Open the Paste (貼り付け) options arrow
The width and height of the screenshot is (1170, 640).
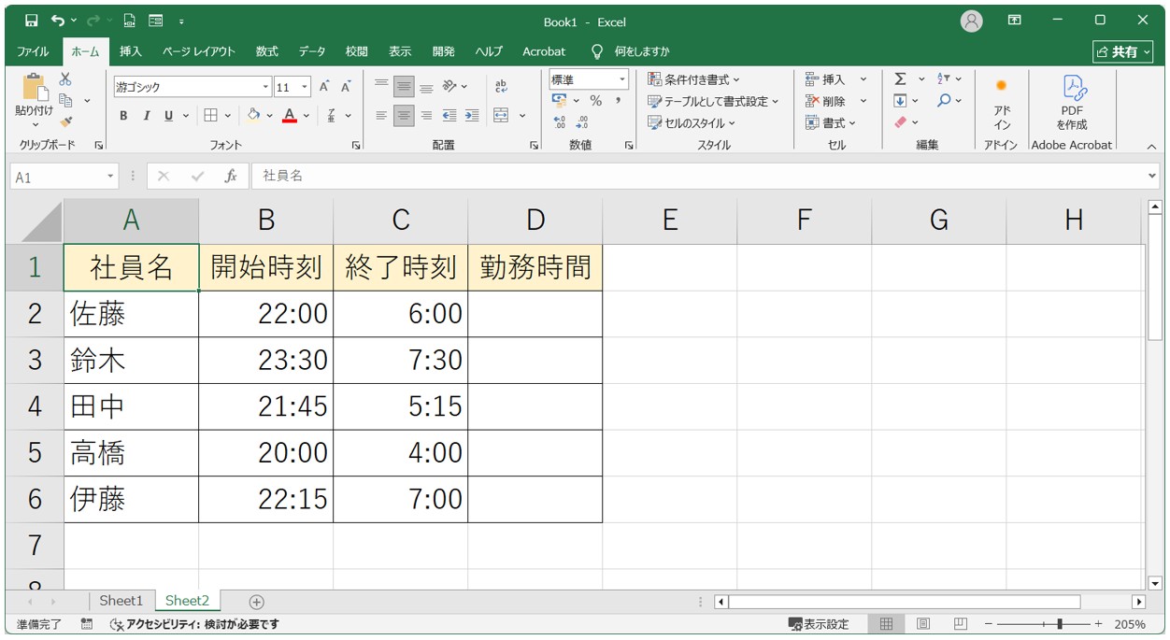tap(36, 124)
